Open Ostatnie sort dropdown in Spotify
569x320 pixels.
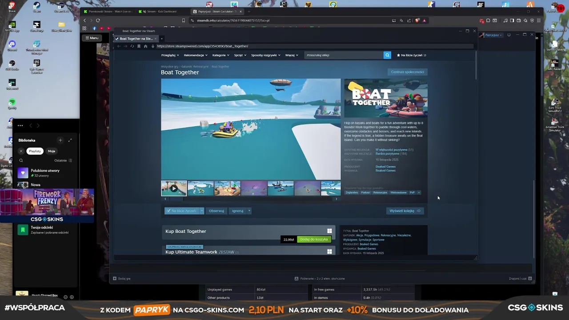[63, 160]
